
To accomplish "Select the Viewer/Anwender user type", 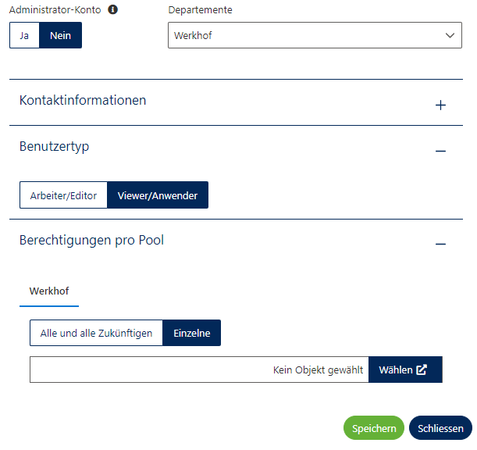I will [x=158, y=195].
